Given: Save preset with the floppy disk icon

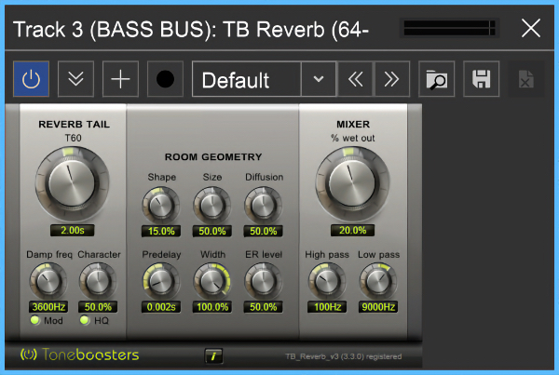Looking at the screenshot, I should click(481, 79).
